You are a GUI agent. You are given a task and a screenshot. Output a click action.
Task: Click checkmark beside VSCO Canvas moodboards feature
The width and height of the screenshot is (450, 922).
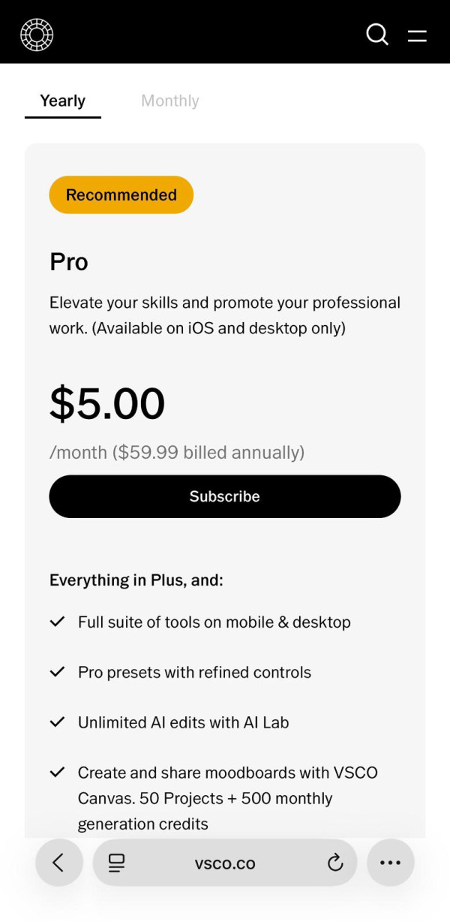tap(57, 773)
